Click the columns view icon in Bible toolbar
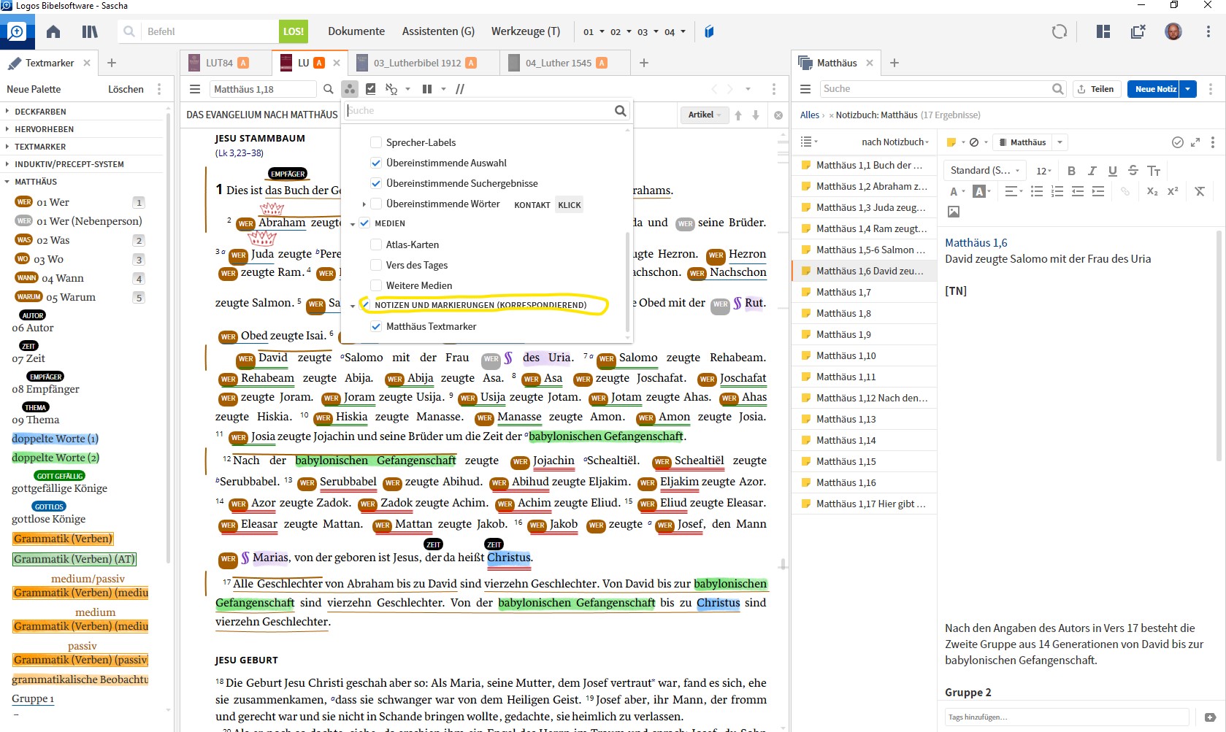 click(x=427, y=89)
